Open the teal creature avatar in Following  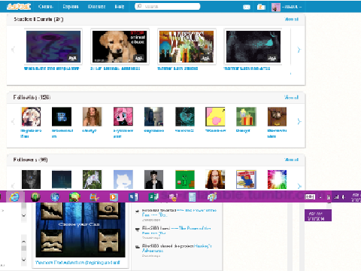pyautogui.click(x=185, y=117)
